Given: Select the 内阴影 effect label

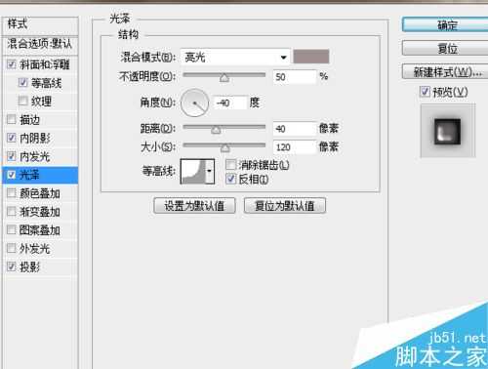Looking at the screenshot, I should tap(35, 139).
